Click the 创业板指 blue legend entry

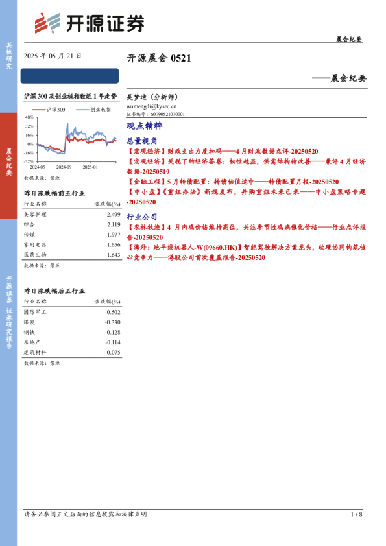(x=93, y=110)
